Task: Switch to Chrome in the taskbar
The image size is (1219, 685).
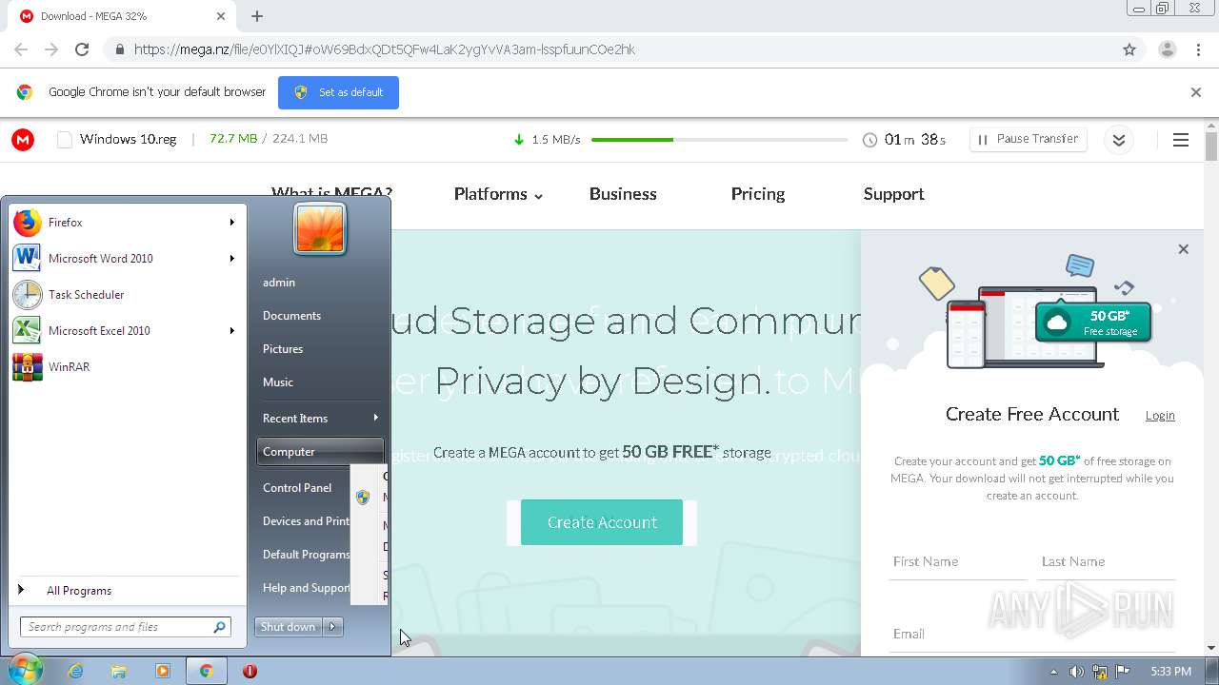Action: [x=206, y=671]
